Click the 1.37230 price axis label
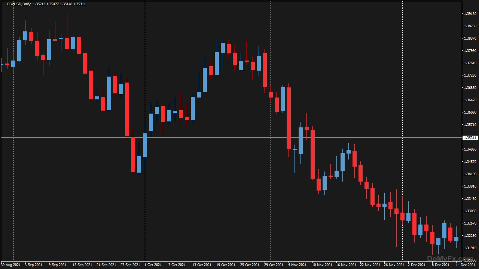Viewport: 479px width, 269px height. click(x=470, y=75)
